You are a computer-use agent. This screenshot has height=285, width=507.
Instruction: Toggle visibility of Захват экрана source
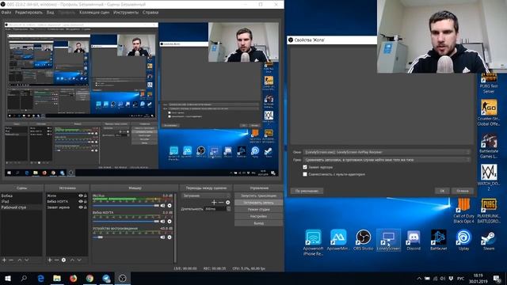81,207
